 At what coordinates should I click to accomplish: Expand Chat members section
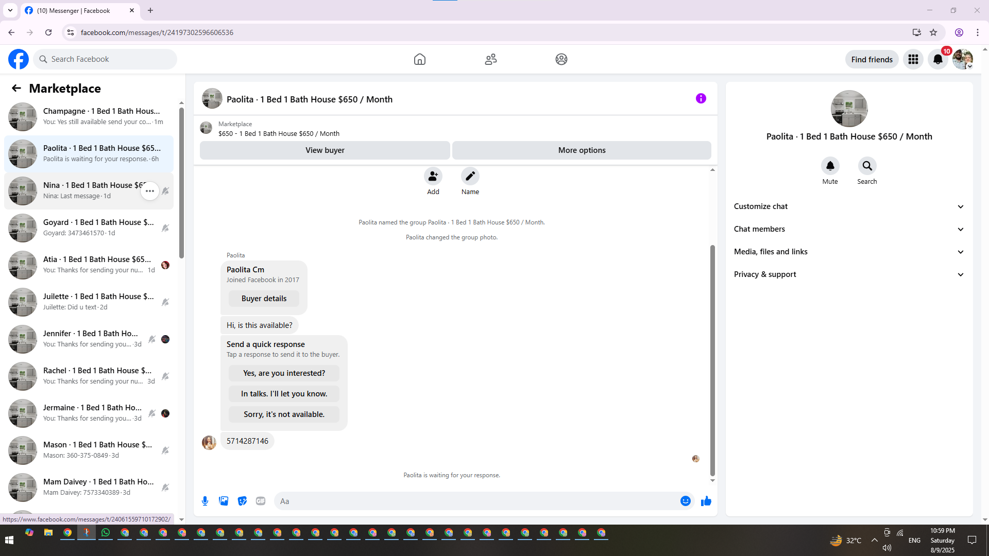(849, 229)
